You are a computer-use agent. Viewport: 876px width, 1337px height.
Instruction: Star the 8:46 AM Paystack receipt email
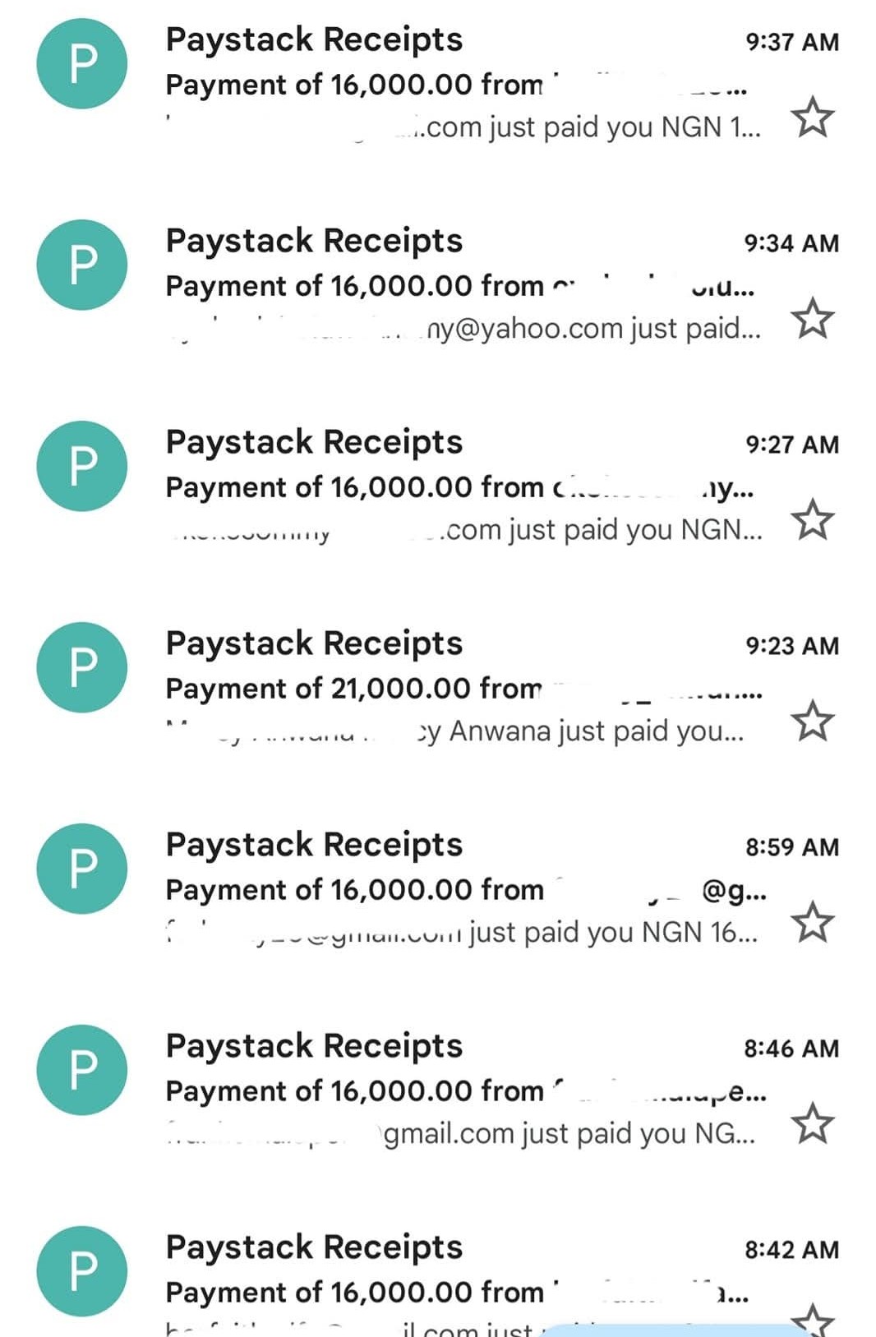tap(812, 1123)
